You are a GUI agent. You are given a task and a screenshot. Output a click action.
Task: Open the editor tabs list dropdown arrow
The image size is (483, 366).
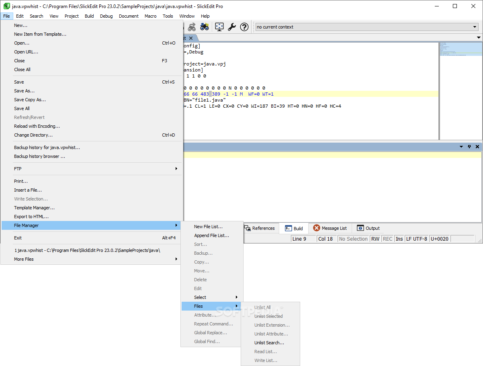tap(479, 37)
